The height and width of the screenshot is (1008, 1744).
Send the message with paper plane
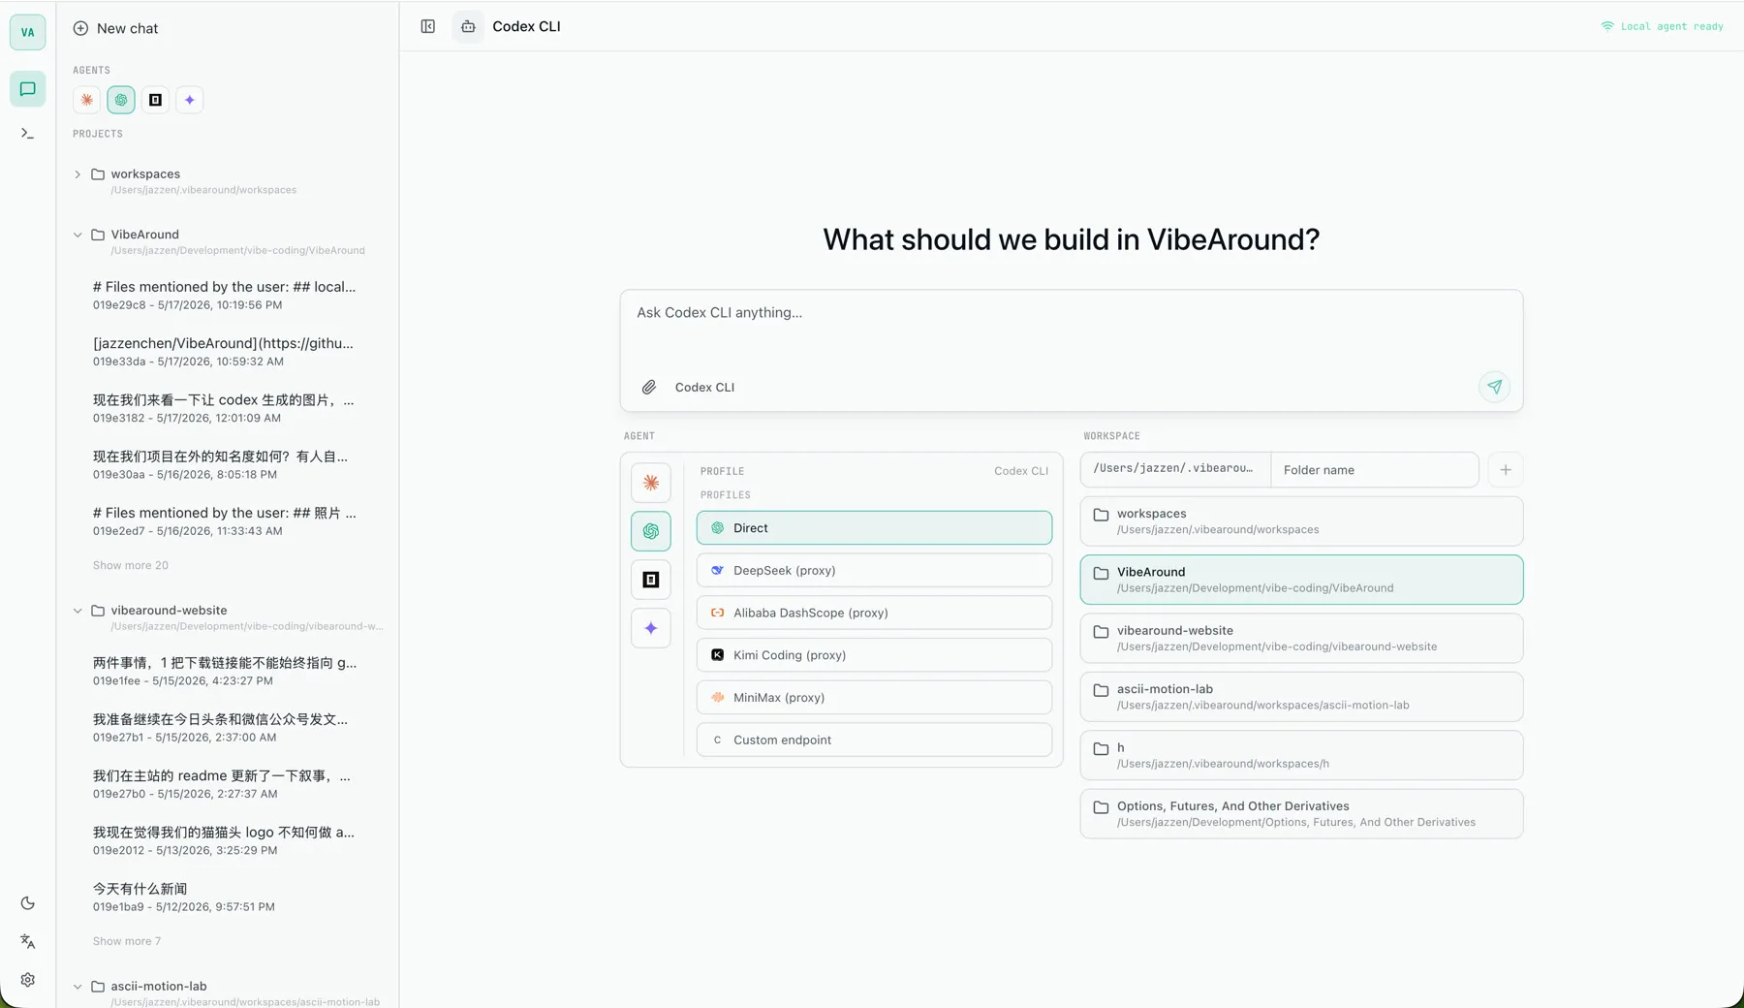click(x=1495, y=387)
